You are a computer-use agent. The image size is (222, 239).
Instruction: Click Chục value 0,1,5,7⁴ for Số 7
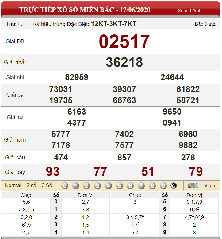tap(135, 217)
